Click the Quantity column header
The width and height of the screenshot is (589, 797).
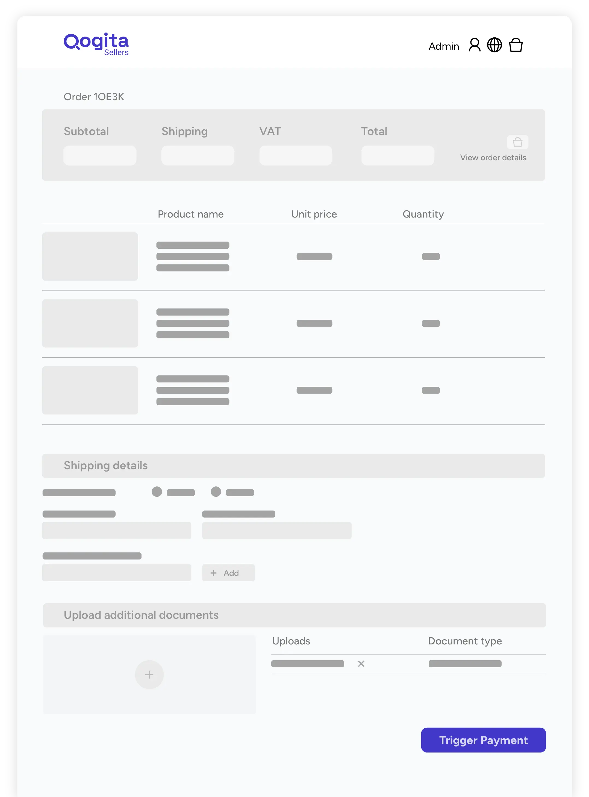[423, 214]
